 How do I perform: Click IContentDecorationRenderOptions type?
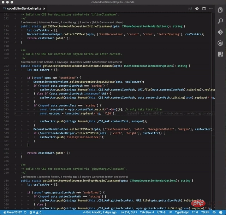148,66
